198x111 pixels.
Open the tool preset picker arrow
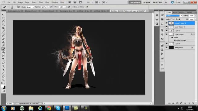click(x=7, y=7)
